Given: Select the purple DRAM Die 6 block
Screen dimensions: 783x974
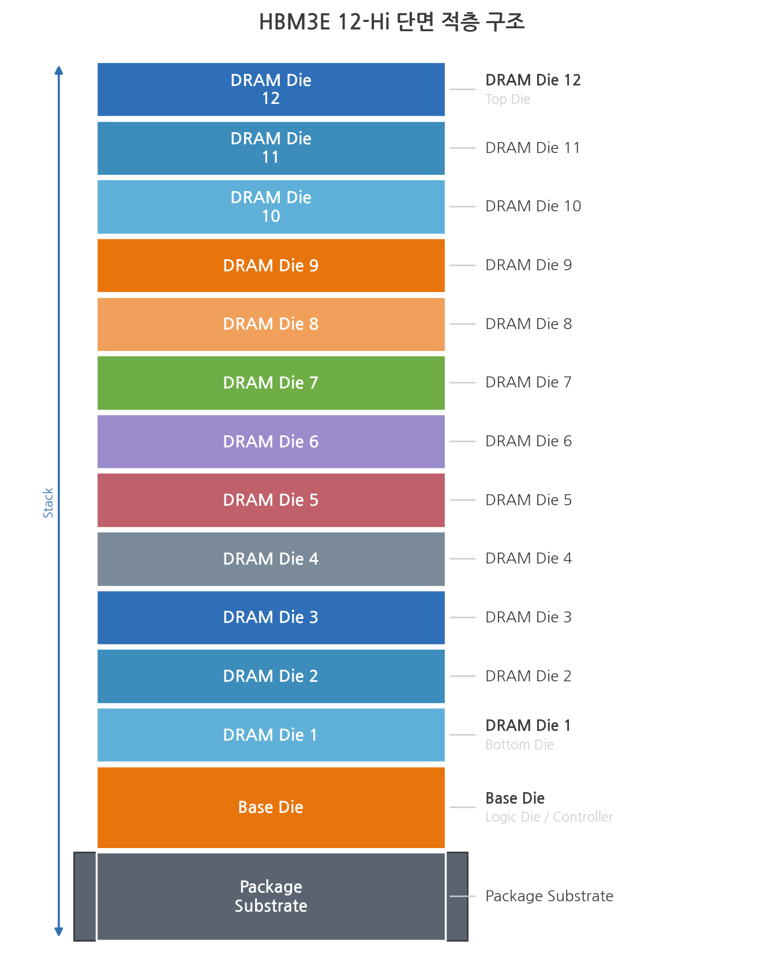Looking at the screenshot, I should click(x=271, y=442).
